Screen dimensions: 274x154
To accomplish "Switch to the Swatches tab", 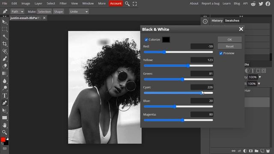I will coord(232,21).
